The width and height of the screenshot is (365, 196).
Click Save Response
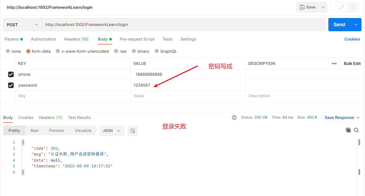pyautogui.click(x=339, y=118)
